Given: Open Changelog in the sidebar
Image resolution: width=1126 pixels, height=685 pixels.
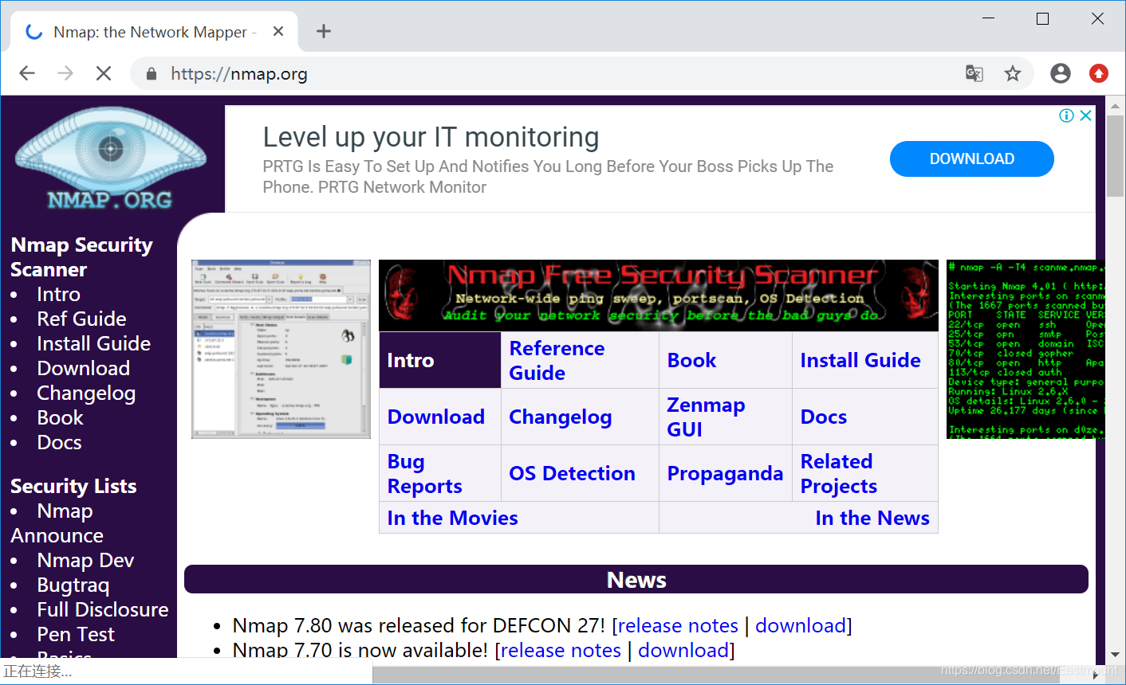Looking at the screenshot, I should [86, 393].
